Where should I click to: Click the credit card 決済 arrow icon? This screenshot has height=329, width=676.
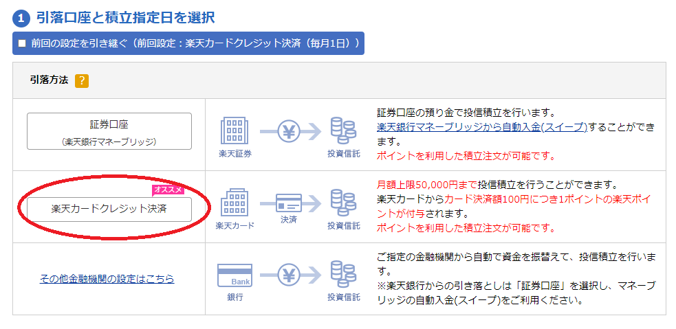(x=291, y=203)
